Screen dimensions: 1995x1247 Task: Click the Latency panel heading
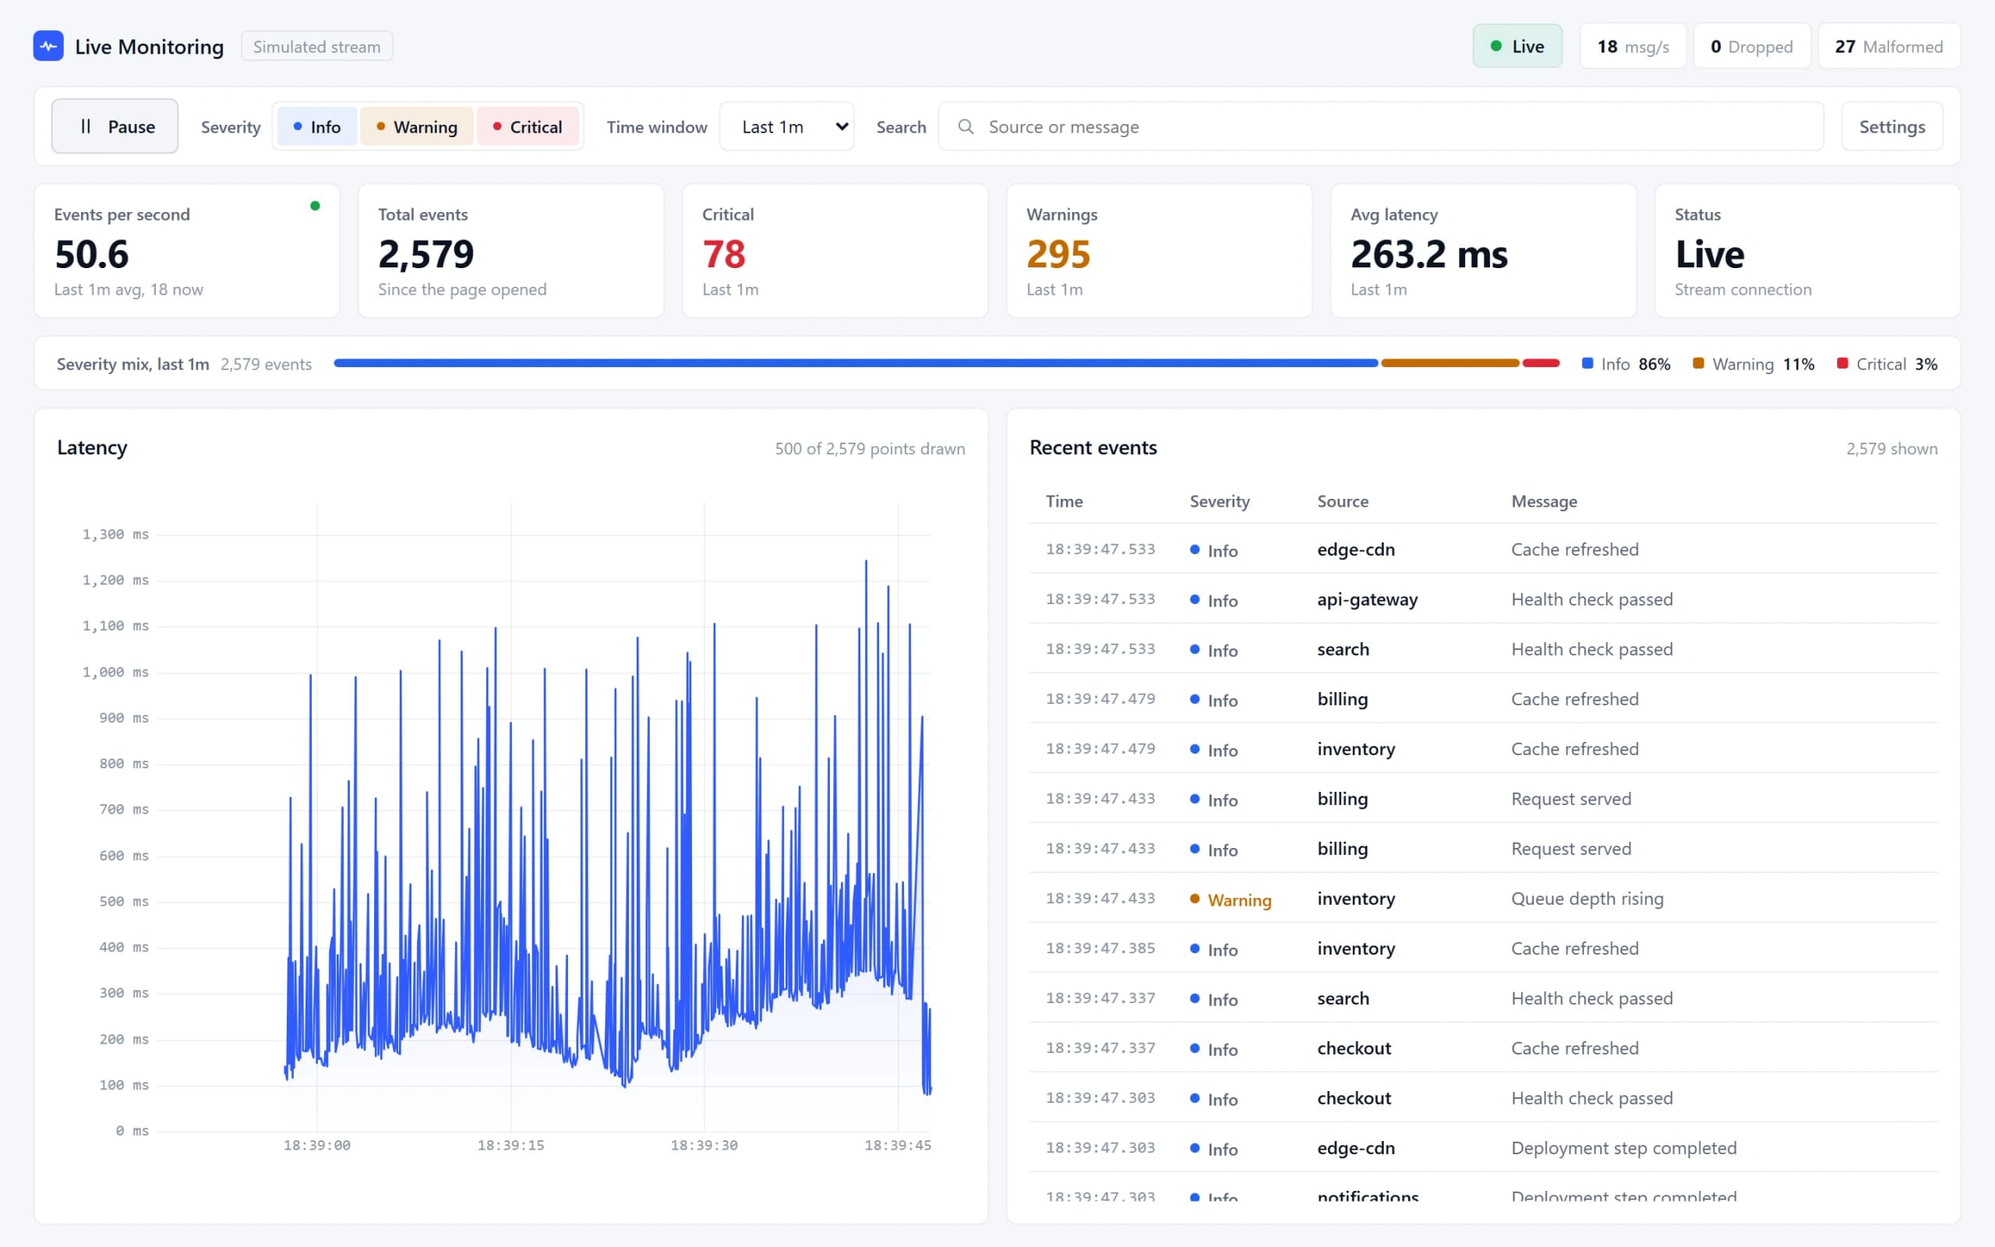click(92, 448)
